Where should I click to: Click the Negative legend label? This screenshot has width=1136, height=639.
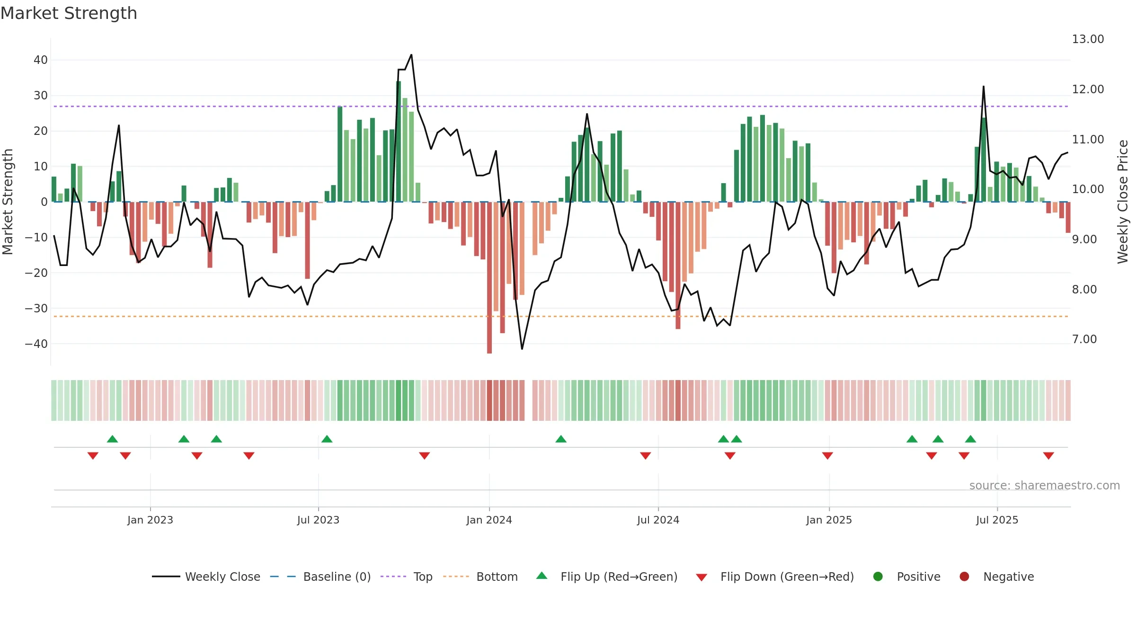click(x=1009, y=577)
